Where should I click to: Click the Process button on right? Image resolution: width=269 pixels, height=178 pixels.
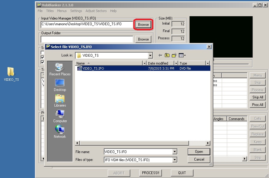click(258, 90)
